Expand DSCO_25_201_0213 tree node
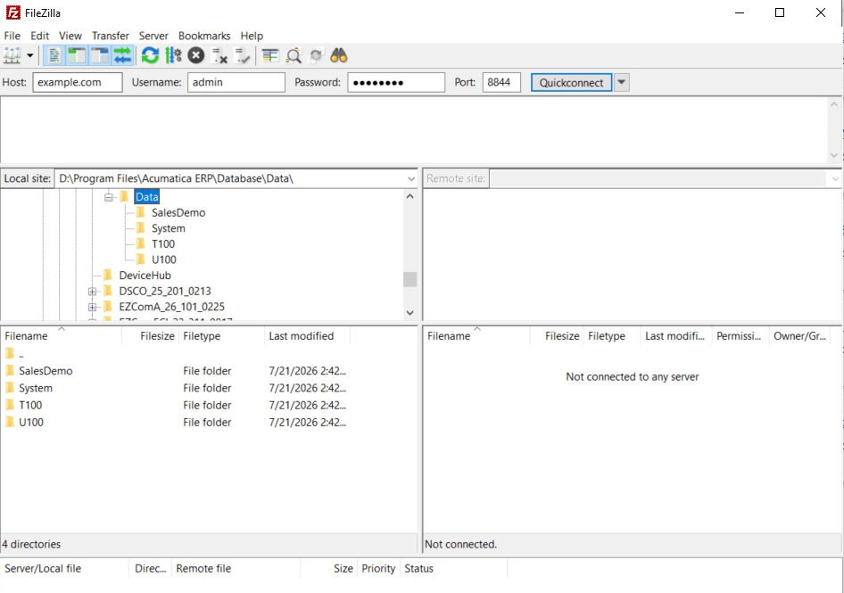The width and height of the screenshot is (844, 593). pos(92,292)
